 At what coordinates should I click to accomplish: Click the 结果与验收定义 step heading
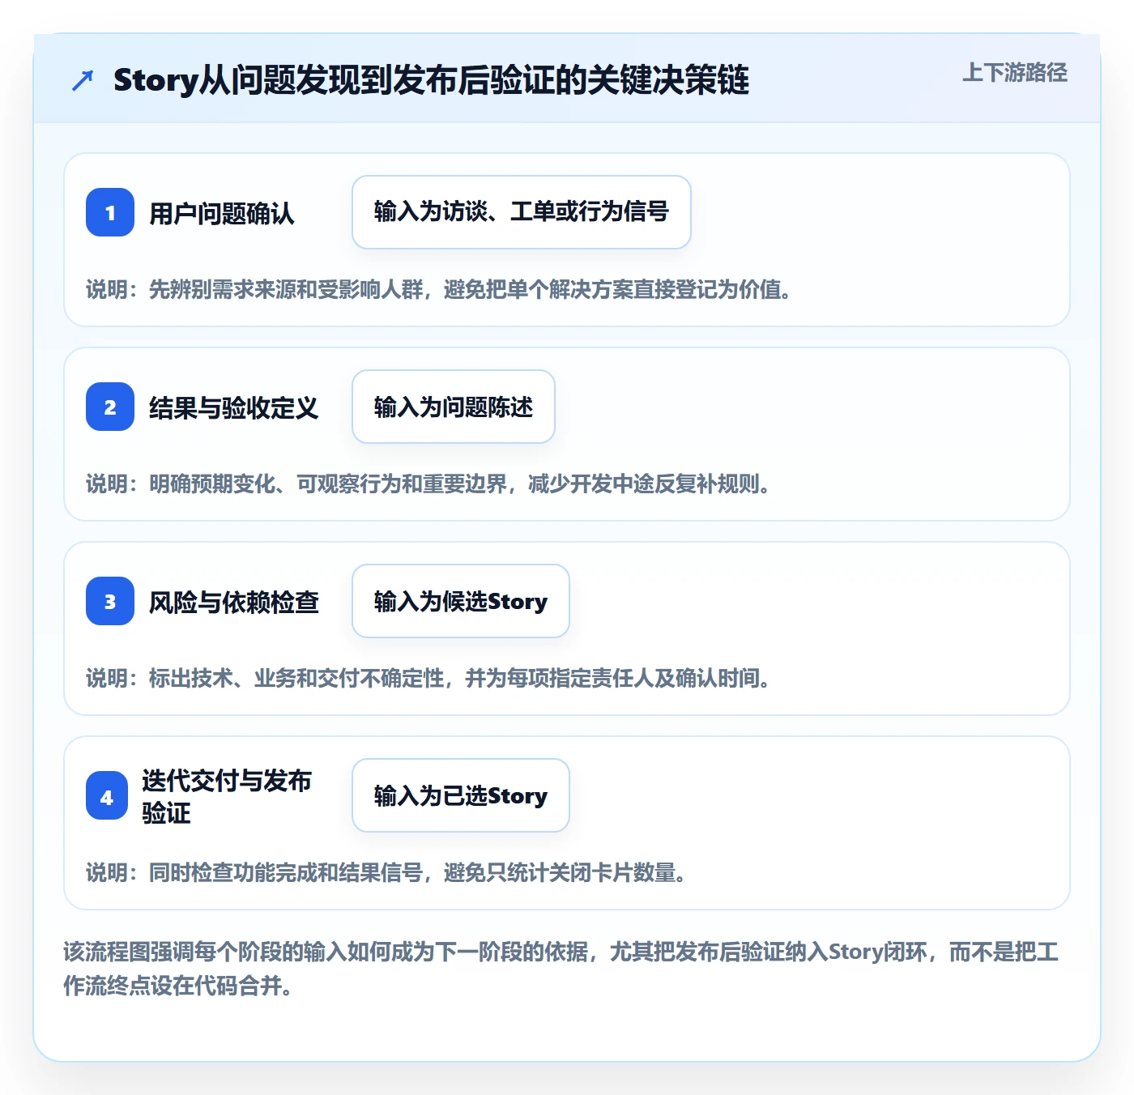pyautogui.click(x=234, y=407)
